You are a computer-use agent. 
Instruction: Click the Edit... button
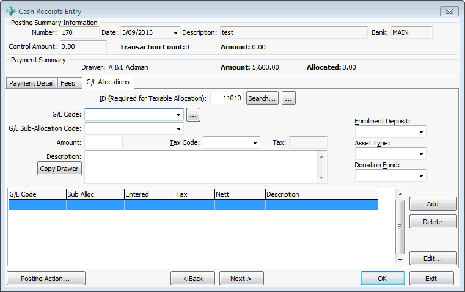[433, 258]
